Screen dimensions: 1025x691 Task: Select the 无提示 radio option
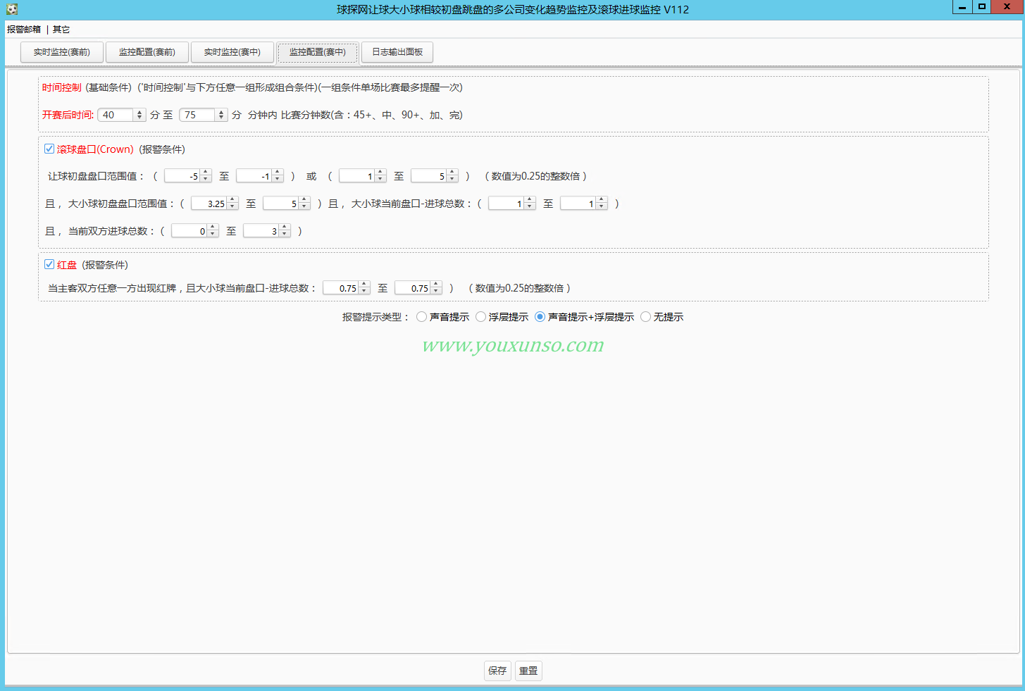click(x=645, y=317)
